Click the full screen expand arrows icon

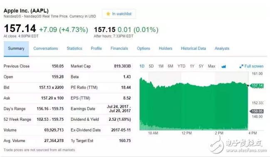(x=241, y=66)
